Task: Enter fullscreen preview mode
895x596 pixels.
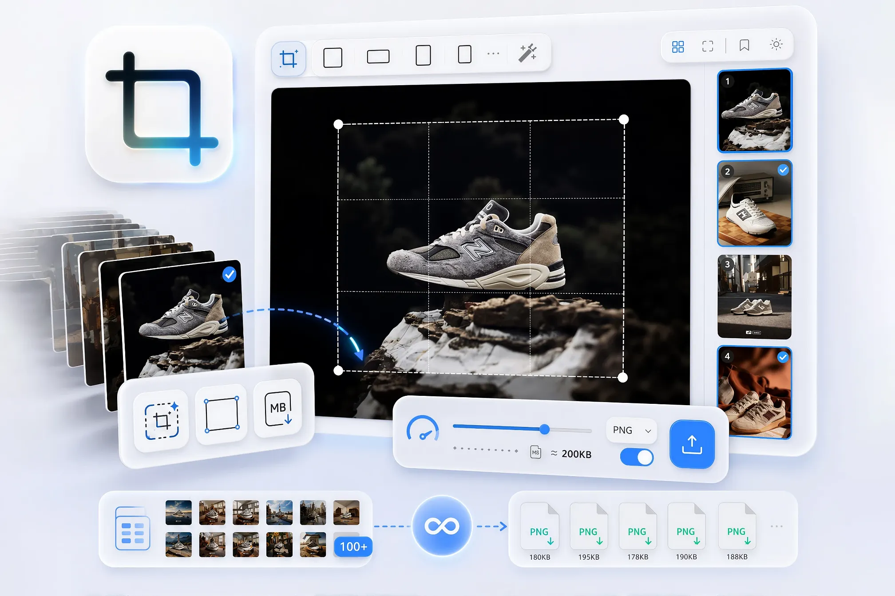Action: (708, 46)
